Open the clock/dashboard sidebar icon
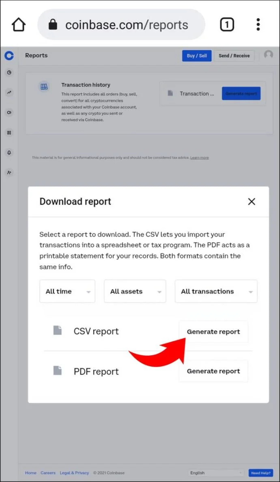This screenshot has height=482, width=280. 9,73
